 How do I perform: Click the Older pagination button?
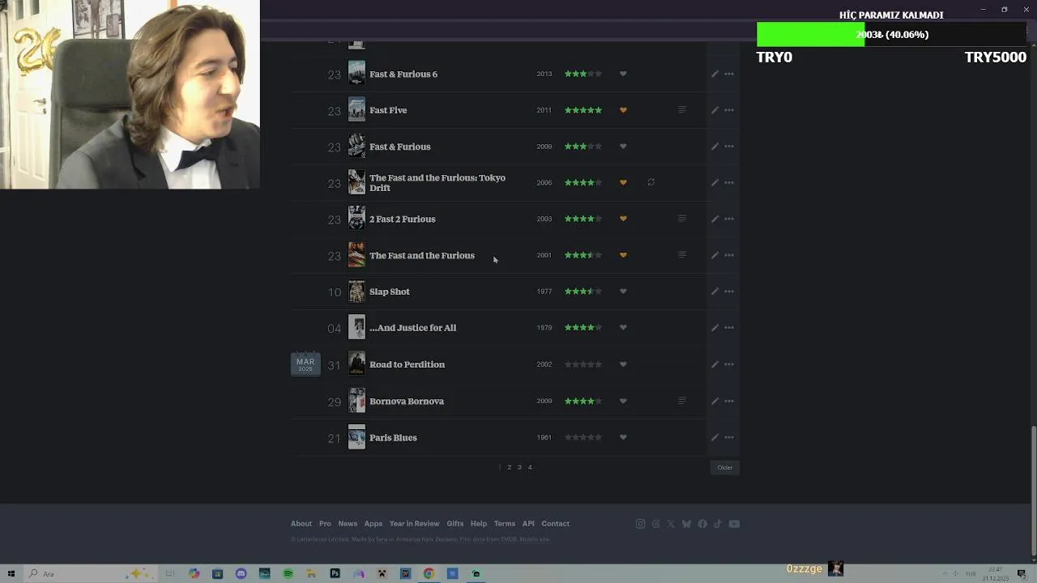point(724,467)
